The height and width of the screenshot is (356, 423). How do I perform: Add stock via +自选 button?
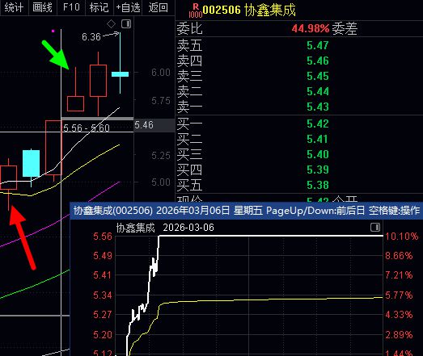coord(128,7)
